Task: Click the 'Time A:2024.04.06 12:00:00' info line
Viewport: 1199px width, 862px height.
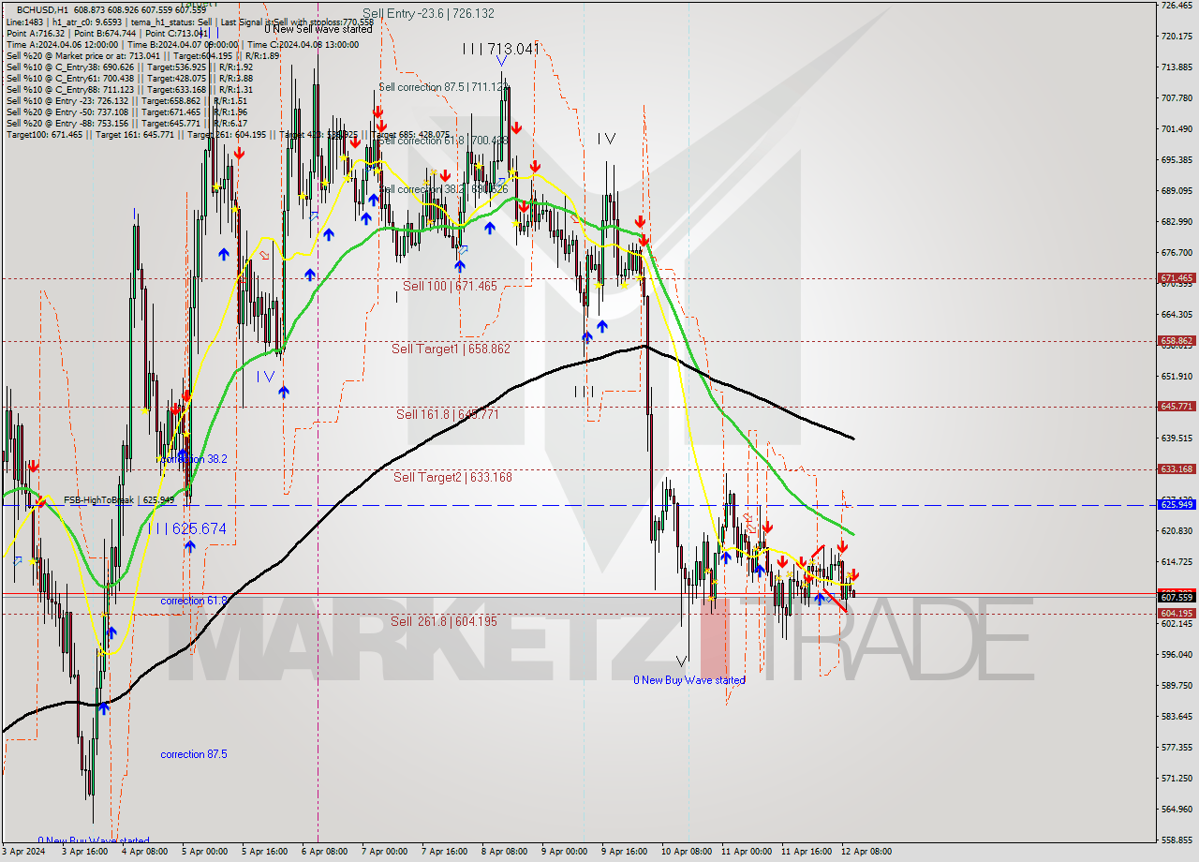Action: 182,44
